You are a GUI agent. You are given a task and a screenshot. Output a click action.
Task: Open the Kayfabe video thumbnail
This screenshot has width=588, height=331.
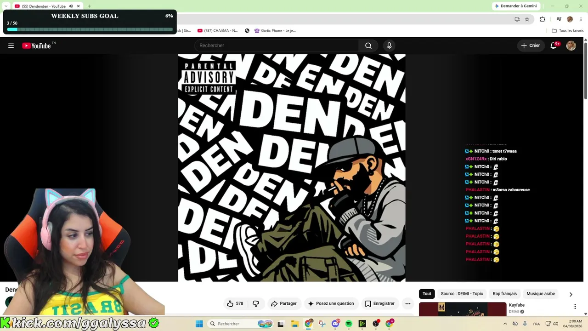pos(463,309)
